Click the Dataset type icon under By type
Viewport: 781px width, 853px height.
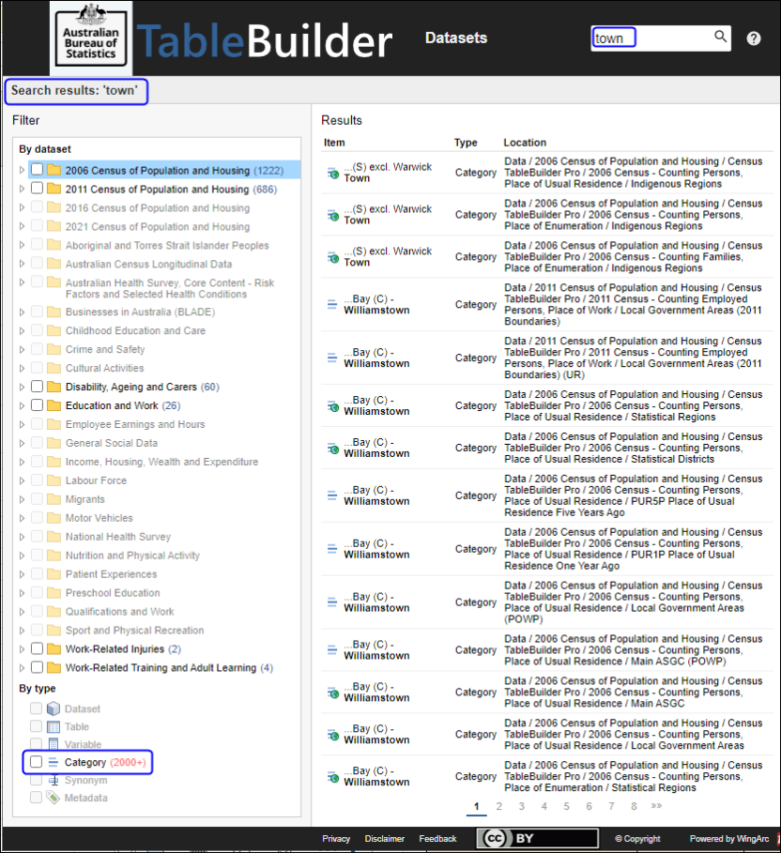pos(54,708)
